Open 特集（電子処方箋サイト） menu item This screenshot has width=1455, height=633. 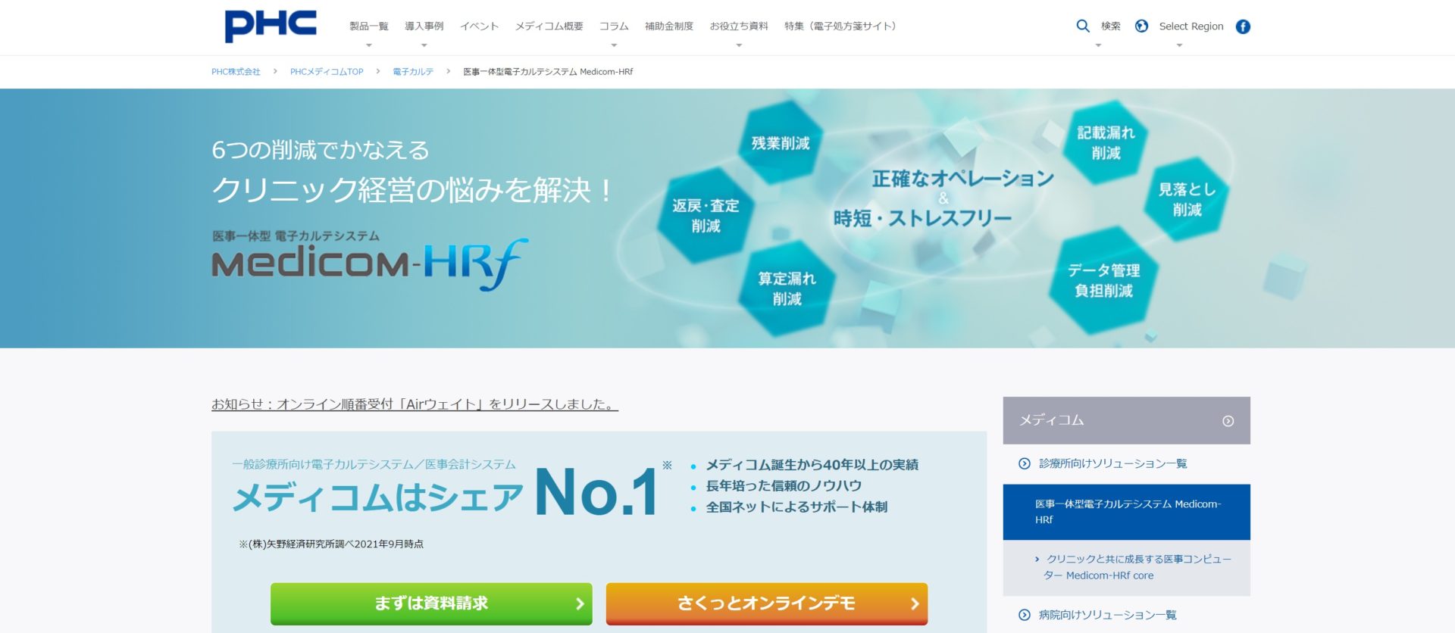(x=840, y=26)
